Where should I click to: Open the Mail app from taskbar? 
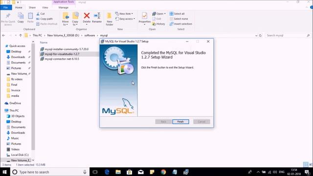(141, 172)
